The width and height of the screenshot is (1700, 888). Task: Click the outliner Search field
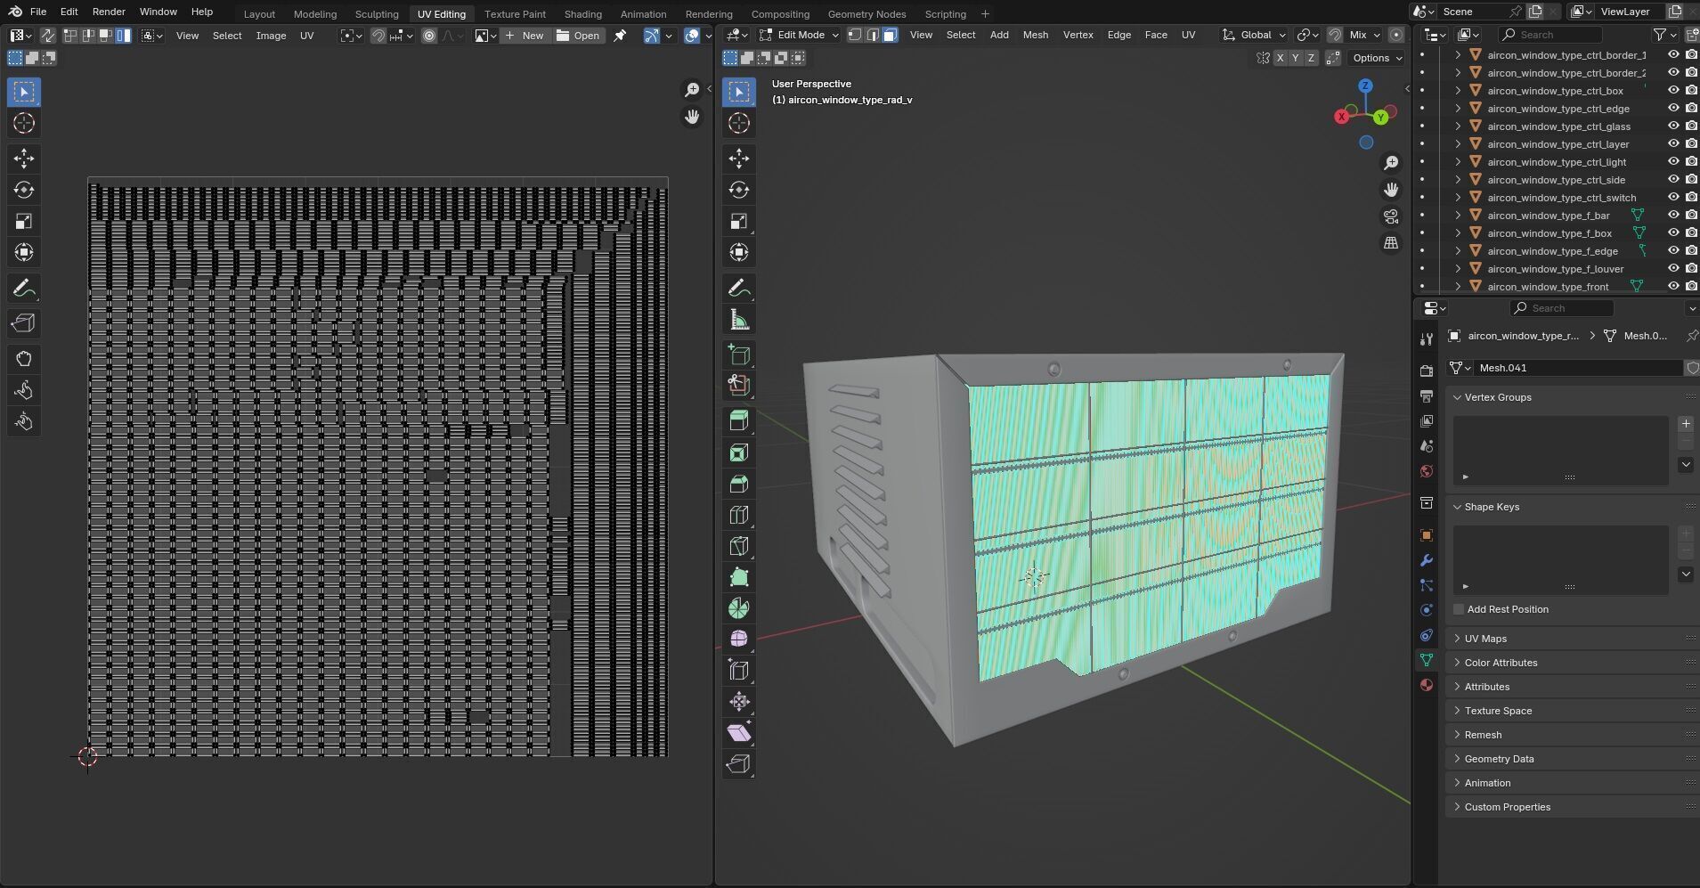point(1550,35)
